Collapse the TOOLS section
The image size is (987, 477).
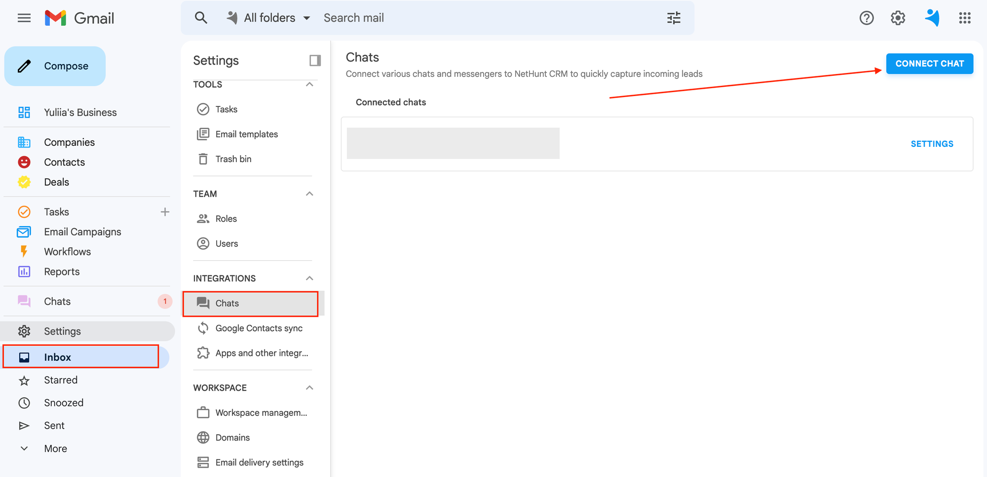click(309, 84)
